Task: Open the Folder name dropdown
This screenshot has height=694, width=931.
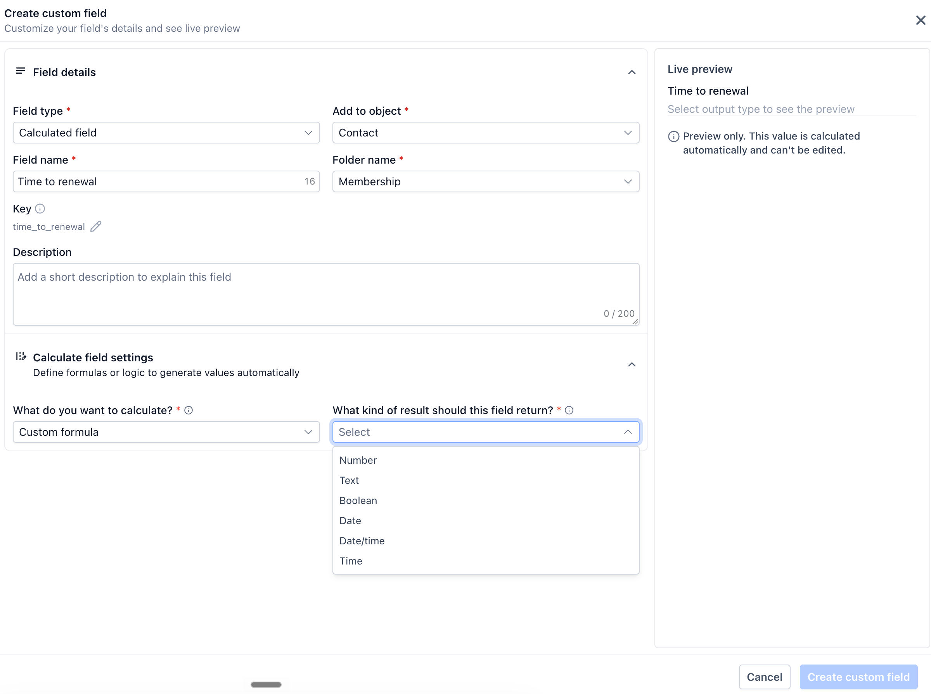Action: coord(485,181)
